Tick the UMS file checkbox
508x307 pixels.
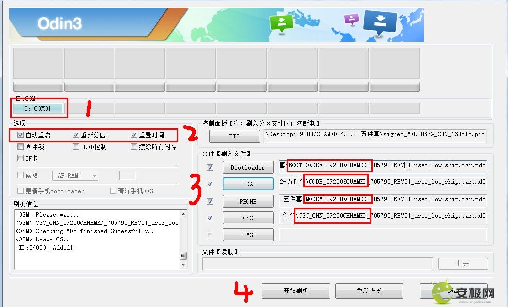coord(210,235)
